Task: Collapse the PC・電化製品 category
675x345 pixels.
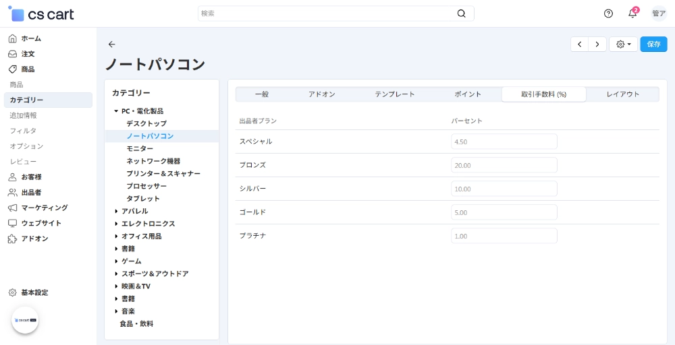Action: pos(116,111)
